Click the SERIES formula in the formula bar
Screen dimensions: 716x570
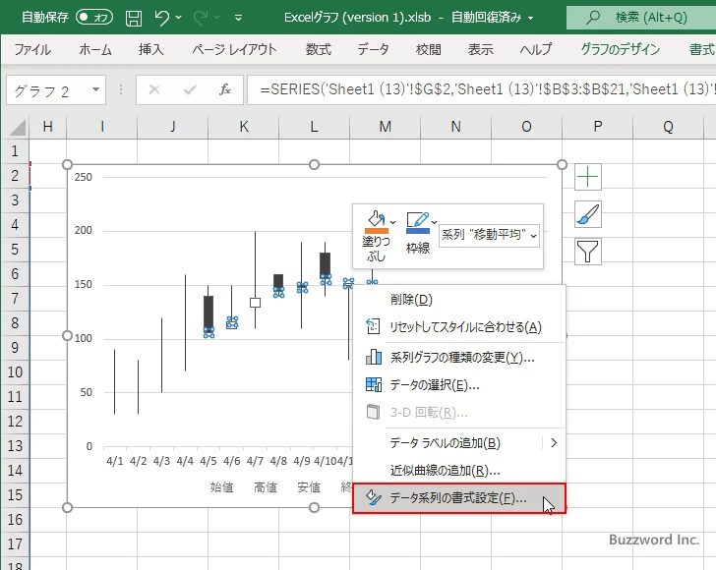coord(481,89)
